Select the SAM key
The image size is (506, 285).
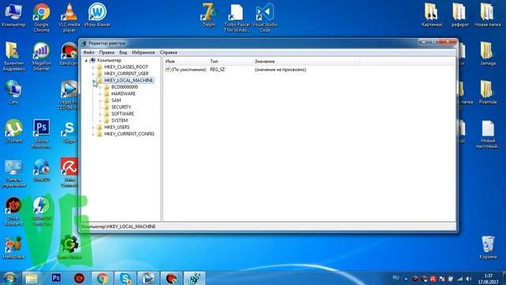pos(116,101)
